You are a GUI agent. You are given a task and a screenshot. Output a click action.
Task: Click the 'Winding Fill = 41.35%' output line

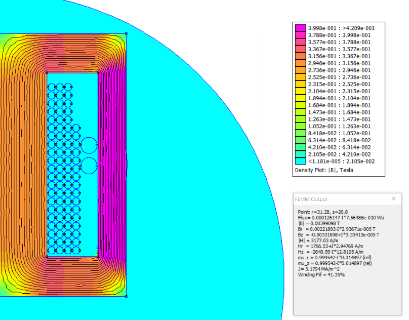321,275
